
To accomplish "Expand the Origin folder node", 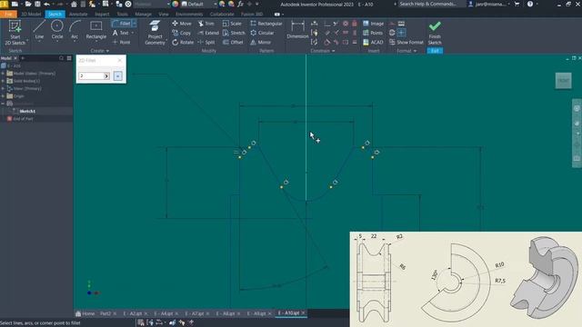I will [x=3, y=96].
